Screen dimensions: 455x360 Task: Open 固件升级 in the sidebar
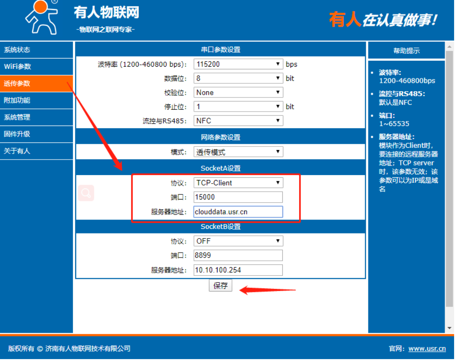[x=36, y=134]
